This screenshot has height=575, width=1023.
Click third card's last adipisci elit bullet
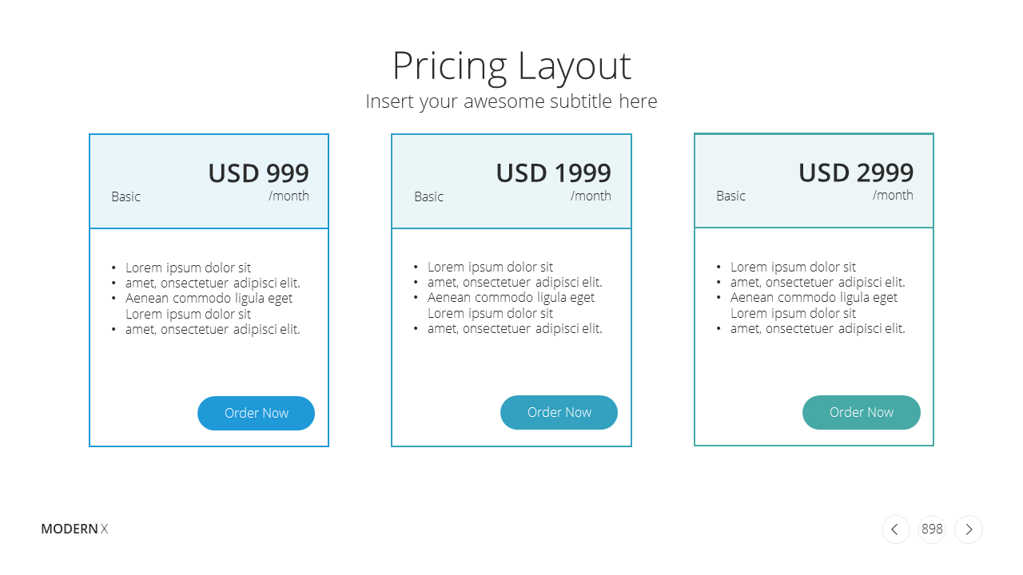[x=818, y=328]
